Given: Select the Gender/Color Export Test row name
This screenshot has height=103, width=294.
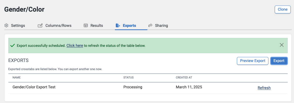Looking at the screenshot, I should click(x=34, y=87).
